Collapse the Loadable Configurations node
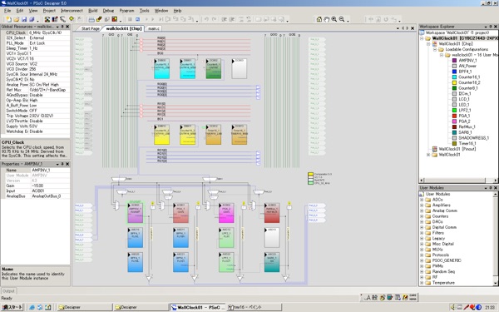The image size is (499, 312). pos(435,49)
